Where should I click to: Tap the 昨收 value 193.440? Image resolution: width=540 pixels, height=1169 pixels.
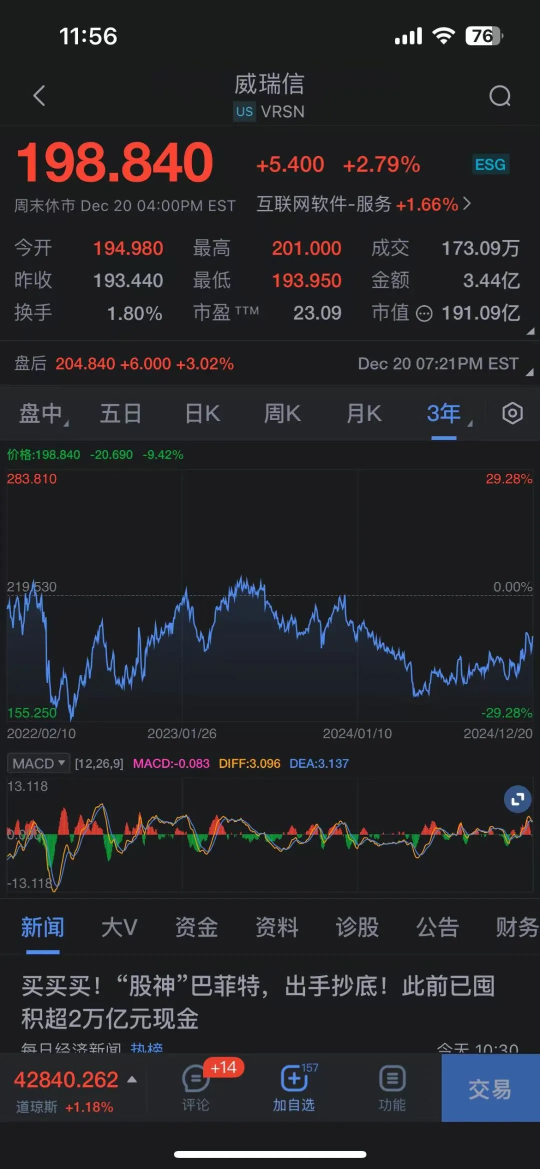128,281
